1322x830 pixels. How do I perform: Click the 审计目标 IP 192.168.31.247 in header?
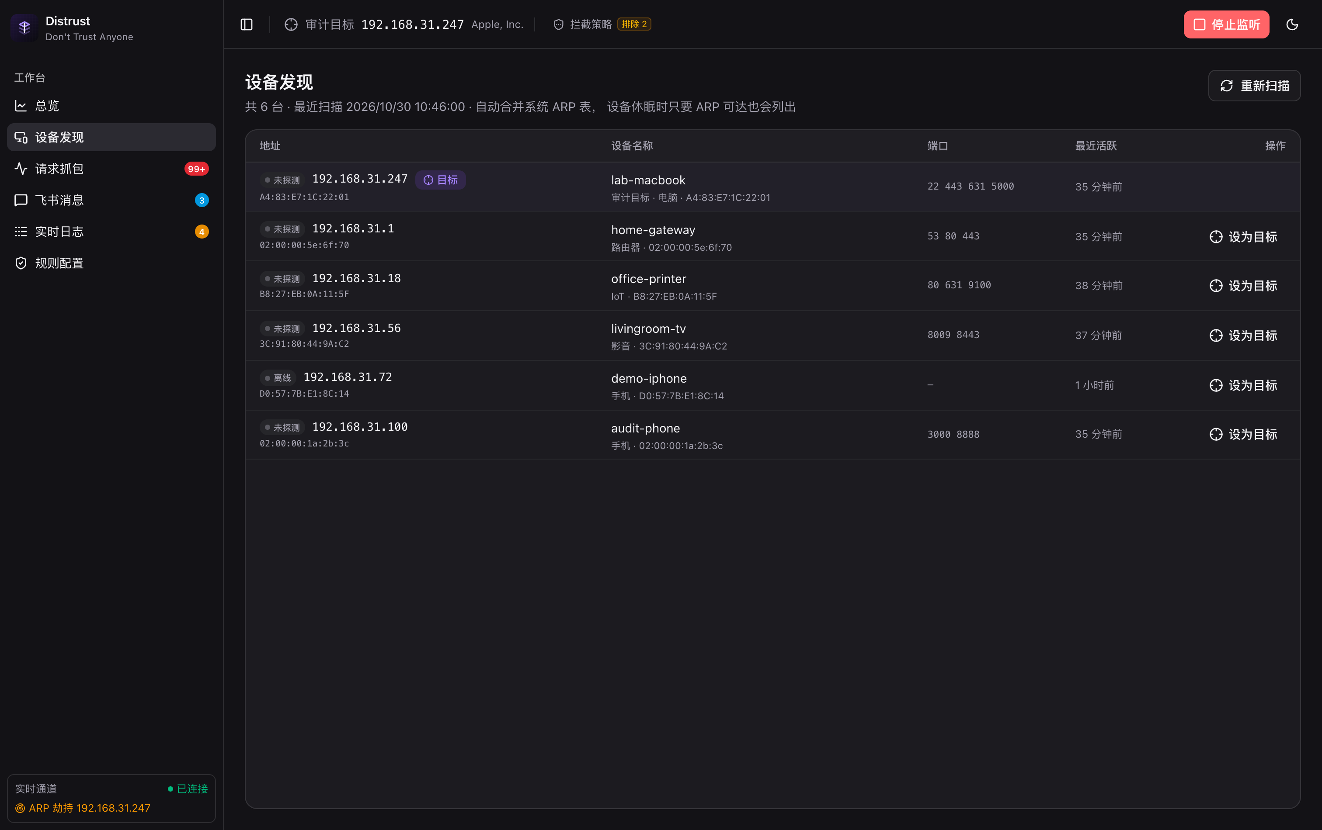click(412, 25)
